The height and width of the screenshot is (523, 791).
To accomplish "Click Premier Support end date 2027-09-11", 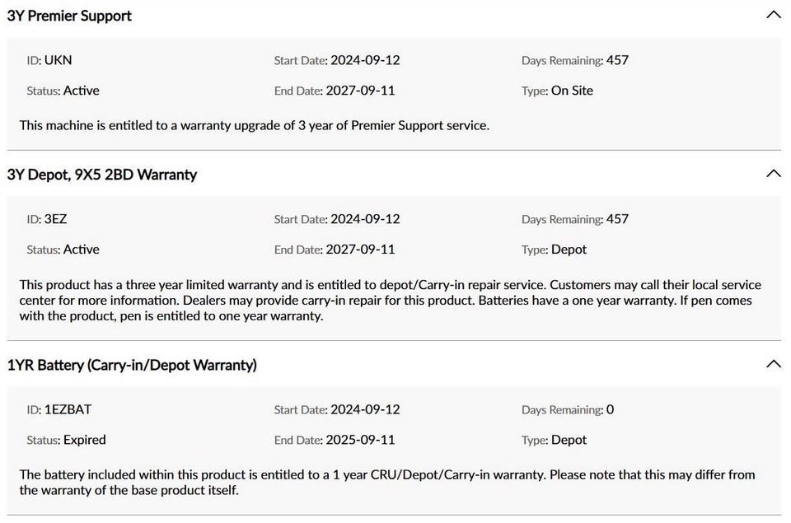I will (x=360, y=91).
